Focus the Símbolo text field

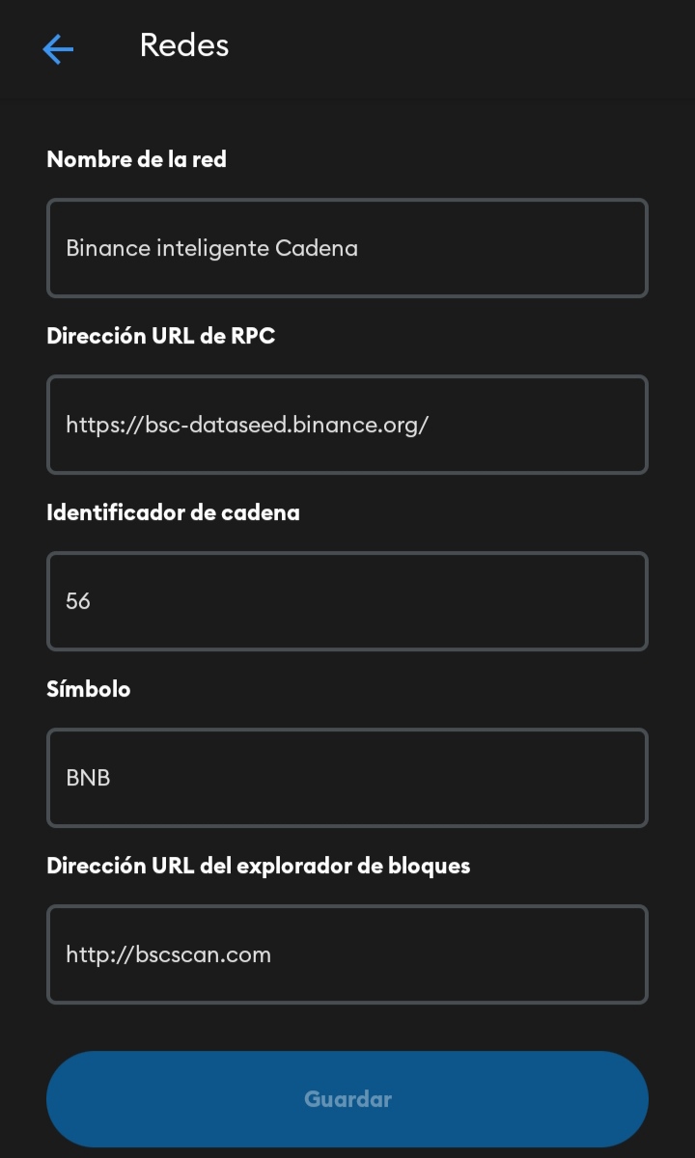coord(347,778)
